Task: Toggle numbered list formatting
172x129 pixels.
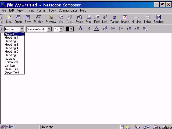Action: click(121, 29)
